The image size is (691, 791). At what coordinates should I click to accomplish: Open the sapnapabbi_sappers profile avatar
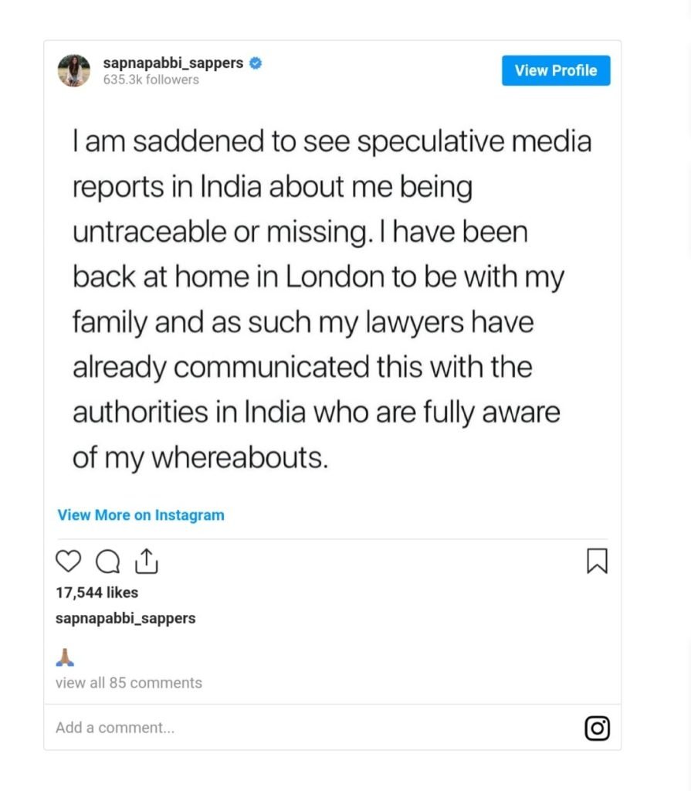point(74,70)
